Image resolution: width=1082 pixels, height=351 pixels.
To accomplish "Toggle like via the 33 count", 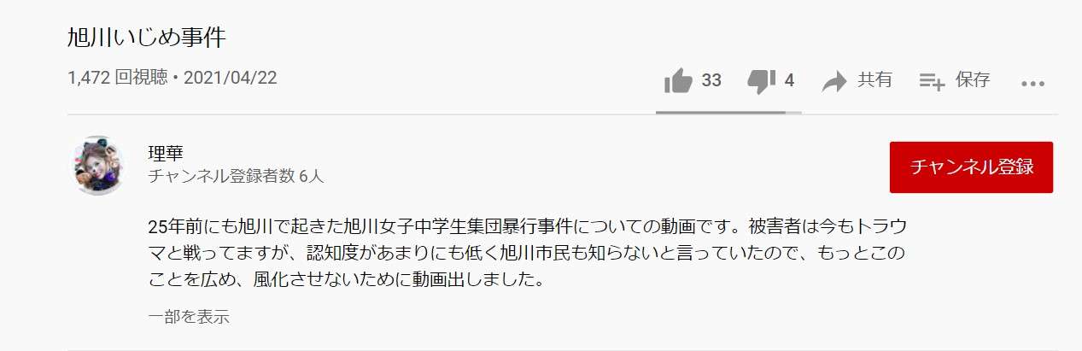I will pos(711,80).
